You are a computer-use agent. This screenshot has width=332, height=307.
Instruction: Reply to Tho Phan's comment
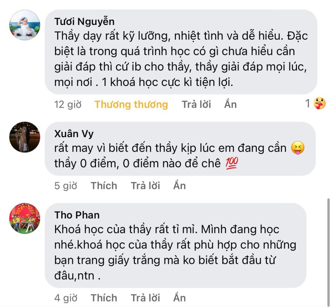pyautogui.click(x=145, y=298)
